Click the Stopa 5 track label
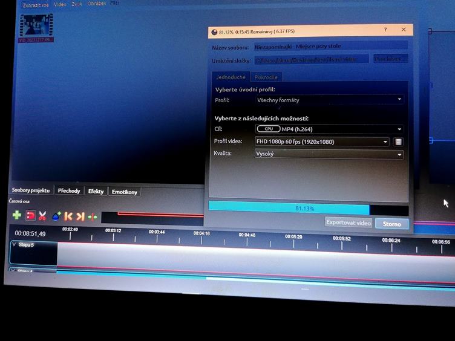The height and width of the screenshot is (341, 455). click(x=26, y=245)
